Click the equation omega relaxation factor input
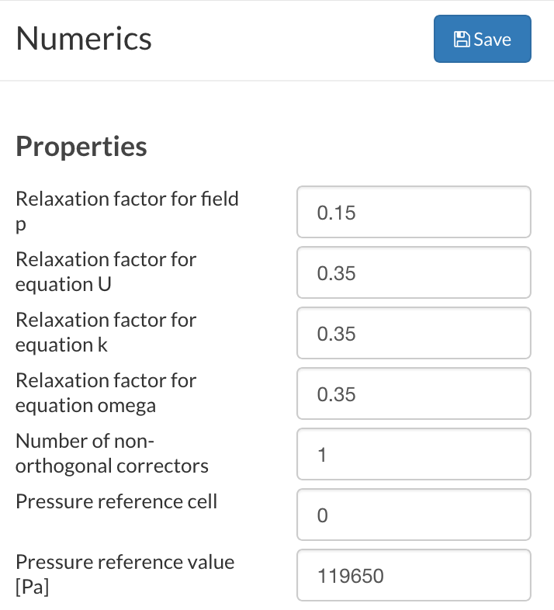554x610 pixels. (414, 393)
